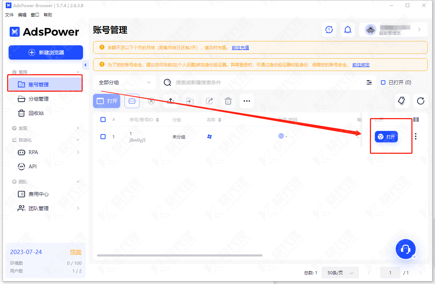
Task: Open the 全部分组 group dropdown
Action: pyautogui.click(x=124, y=82)
